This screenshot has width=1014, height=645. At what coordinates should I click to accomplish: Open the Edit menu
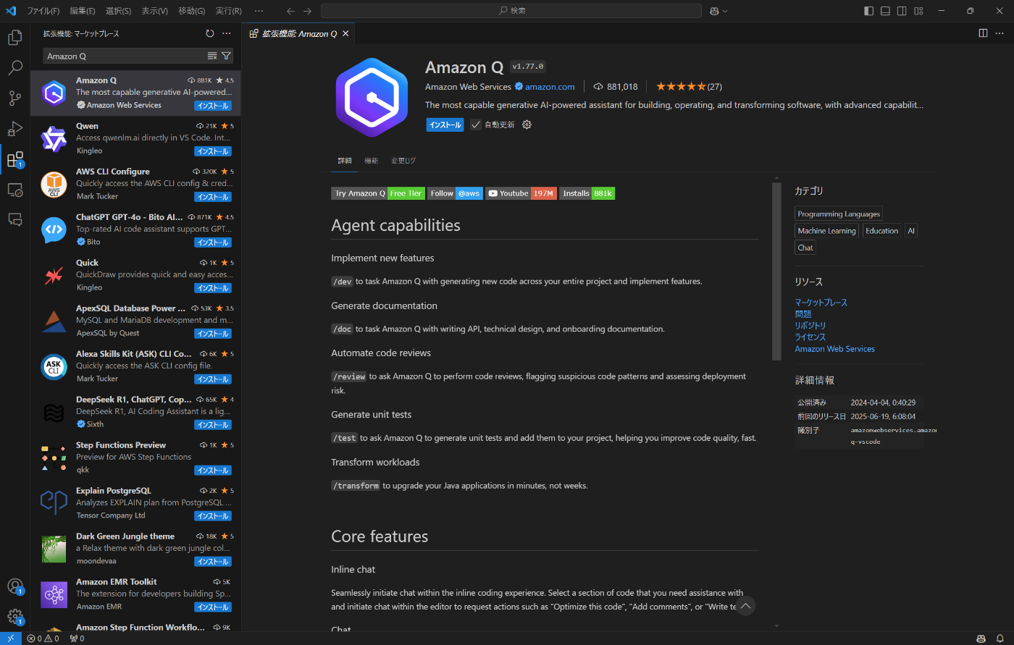83,11
